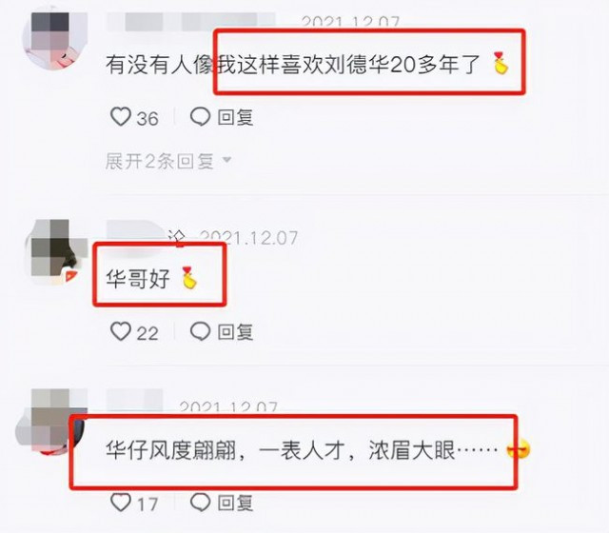Image resolution: width=609 pixels, height=533 pixels.
Task: Like the comment with 36 likes
Action: tap(121, 116)
